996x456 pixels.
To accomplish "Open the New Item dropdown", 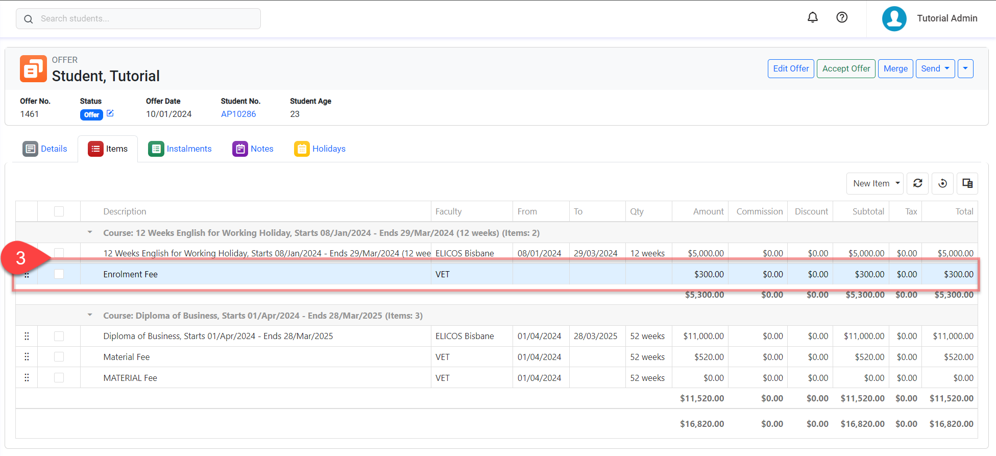I will coord(875,183).
